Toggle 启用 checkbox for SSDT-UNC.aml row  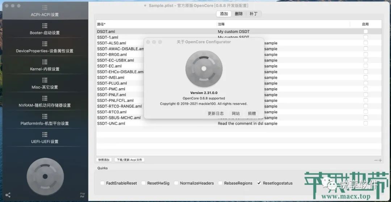coord(366,123)
